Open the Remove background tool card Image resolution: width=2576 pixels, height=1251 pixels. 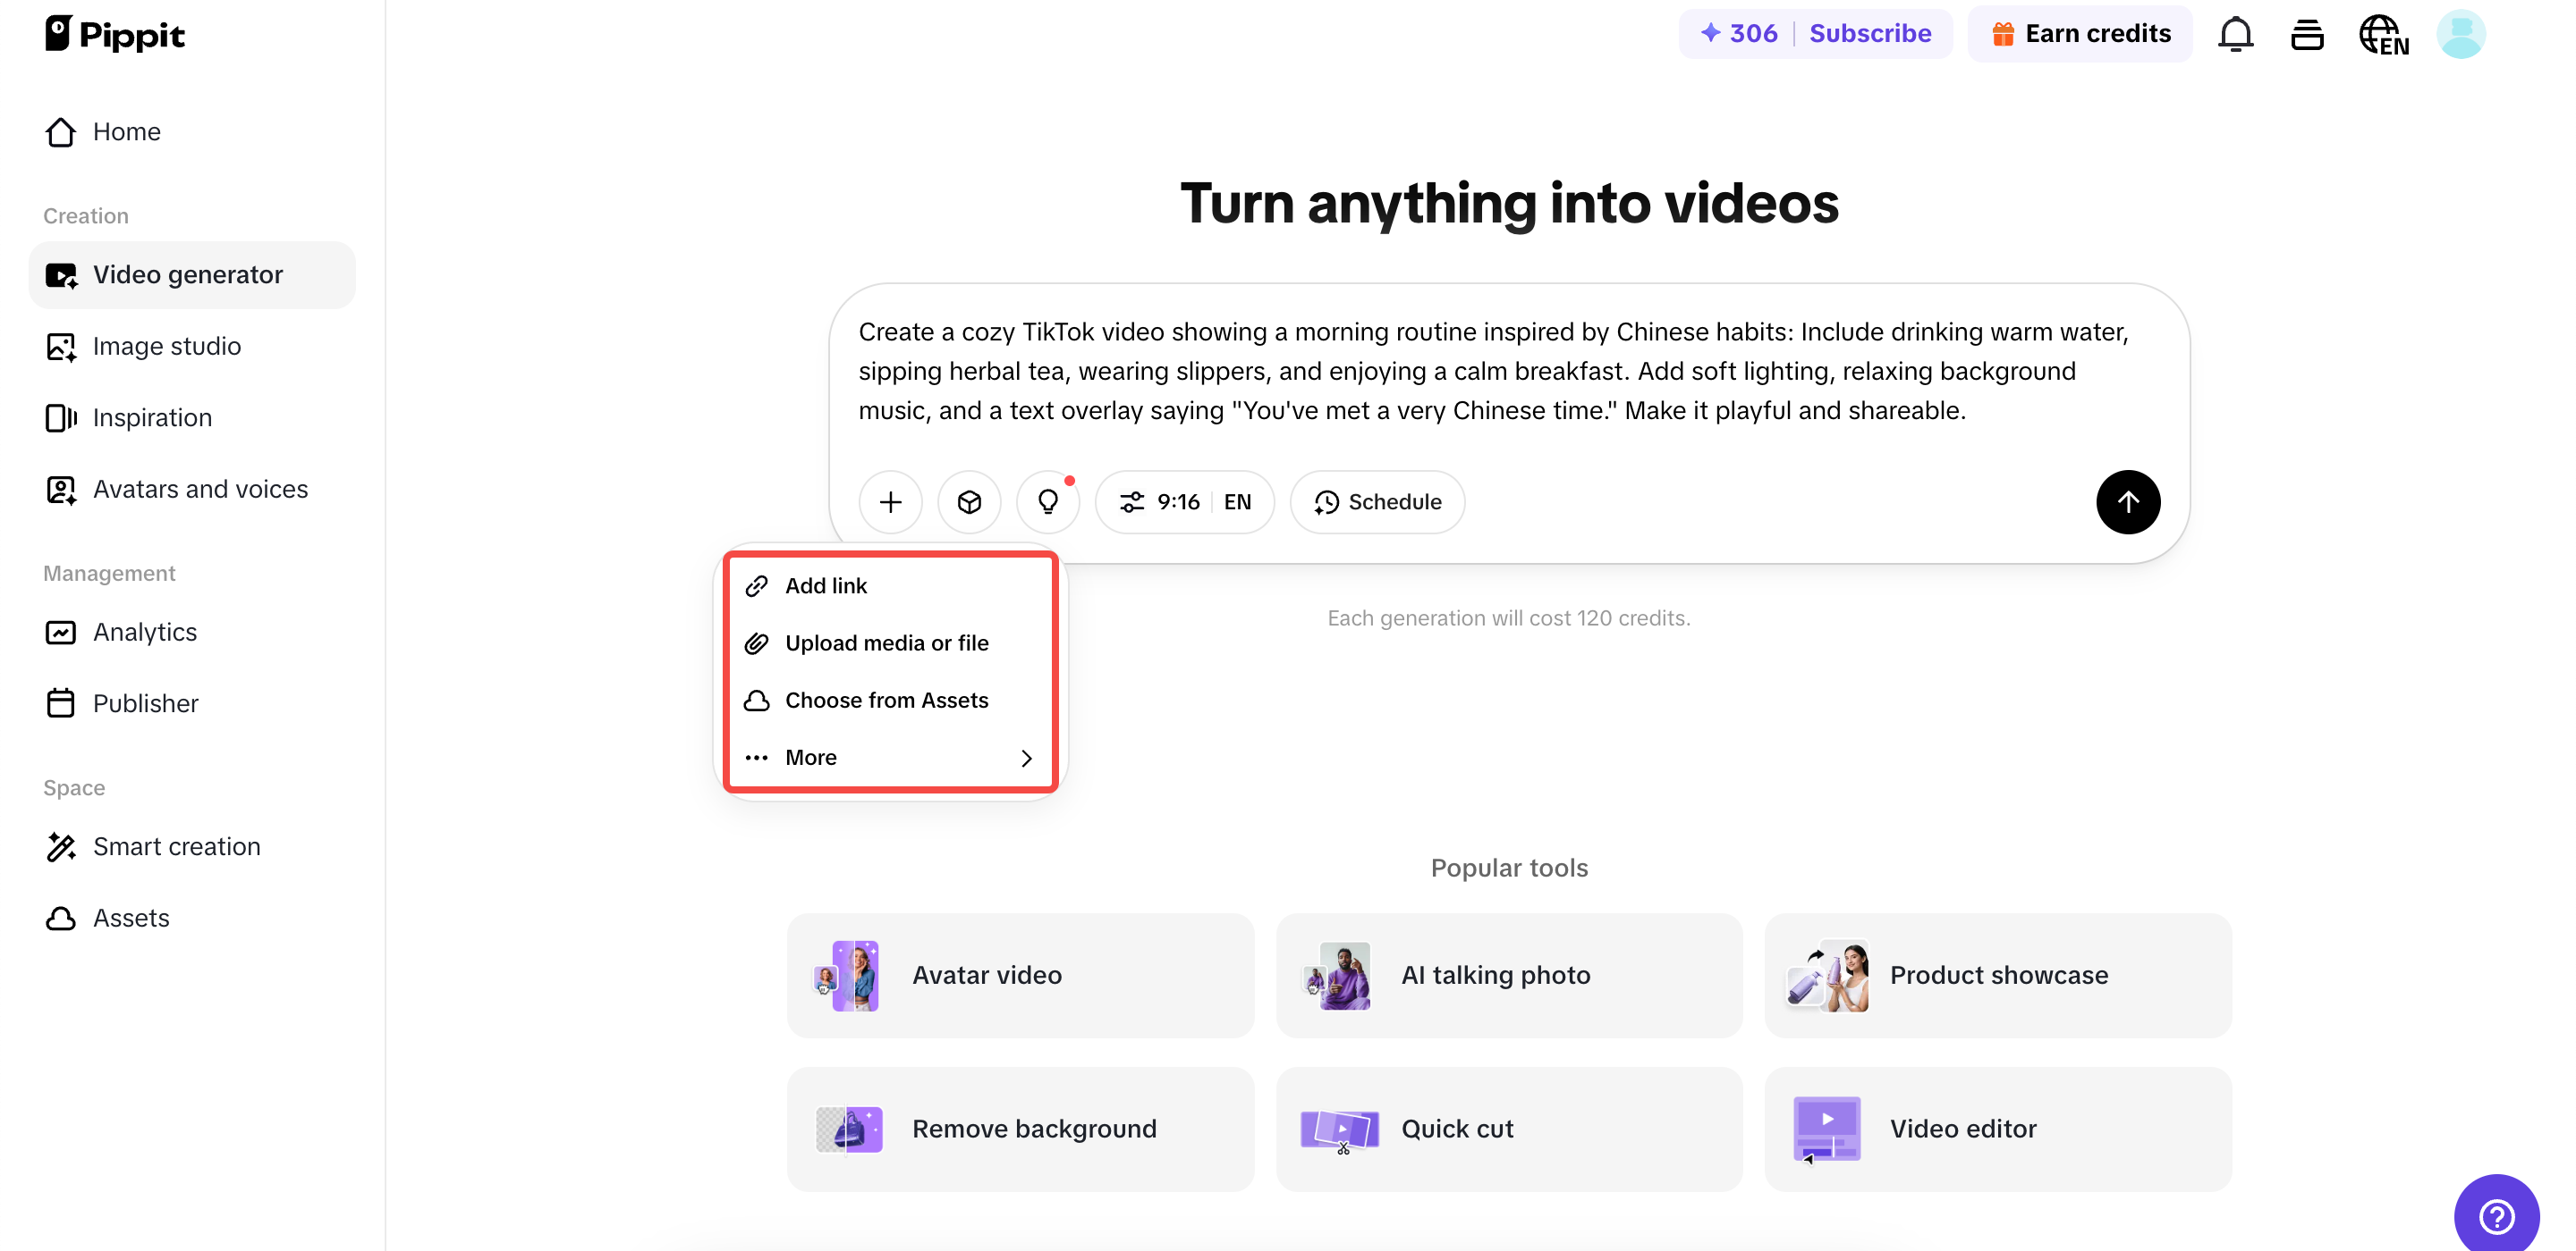(1020, 1128)
